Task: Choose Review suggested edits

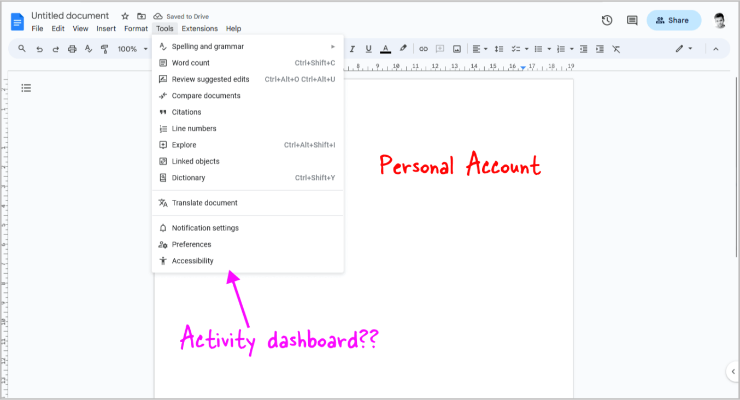Action: pyautogui.click(x=248, y=79)
